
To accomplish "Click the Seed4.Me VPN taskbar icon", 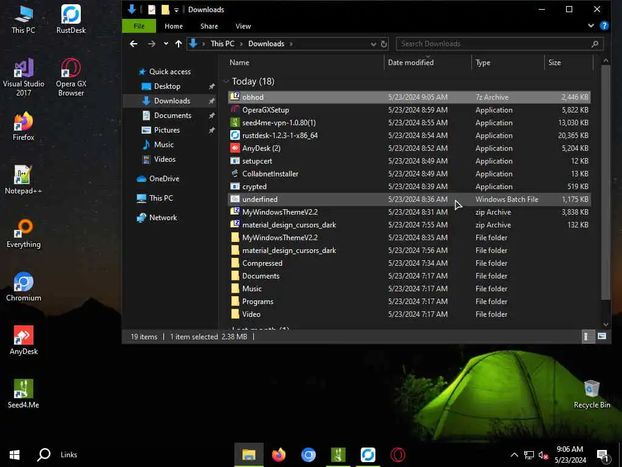I will click(338, 455).
